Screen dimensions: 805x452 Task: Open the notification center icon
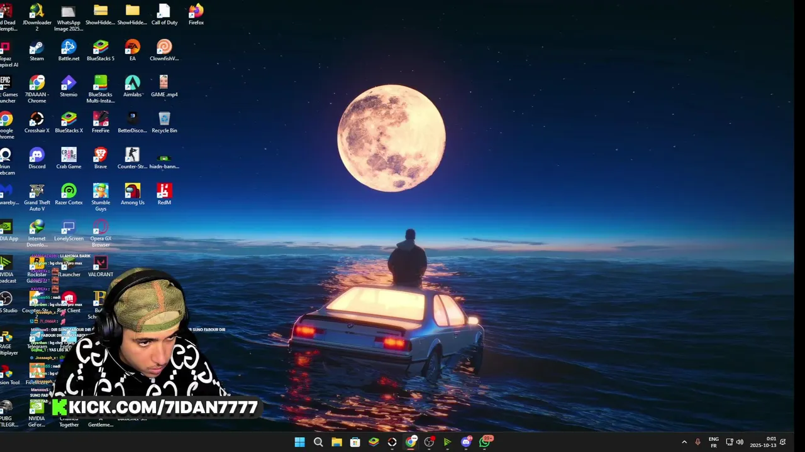[783, 442]
